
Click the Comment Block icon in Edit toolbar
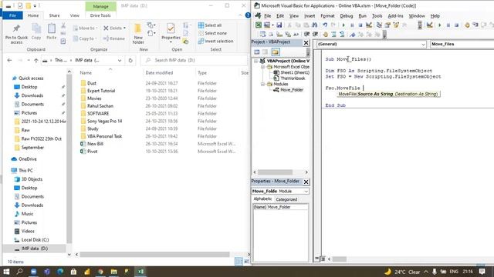[x=333, y=34]
